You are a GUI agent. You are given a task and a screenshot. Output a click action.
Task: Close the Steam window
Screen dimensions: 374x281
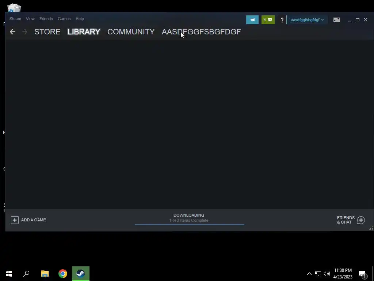(x=365, y=20)
